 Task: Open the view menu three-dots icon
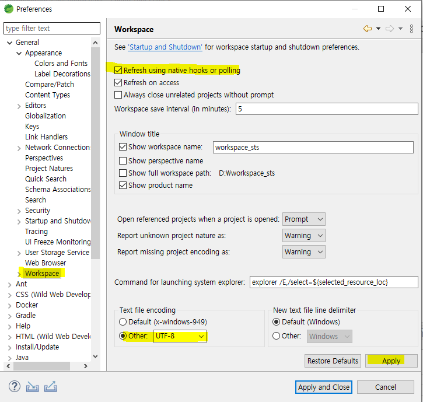[x=411, y=29]
